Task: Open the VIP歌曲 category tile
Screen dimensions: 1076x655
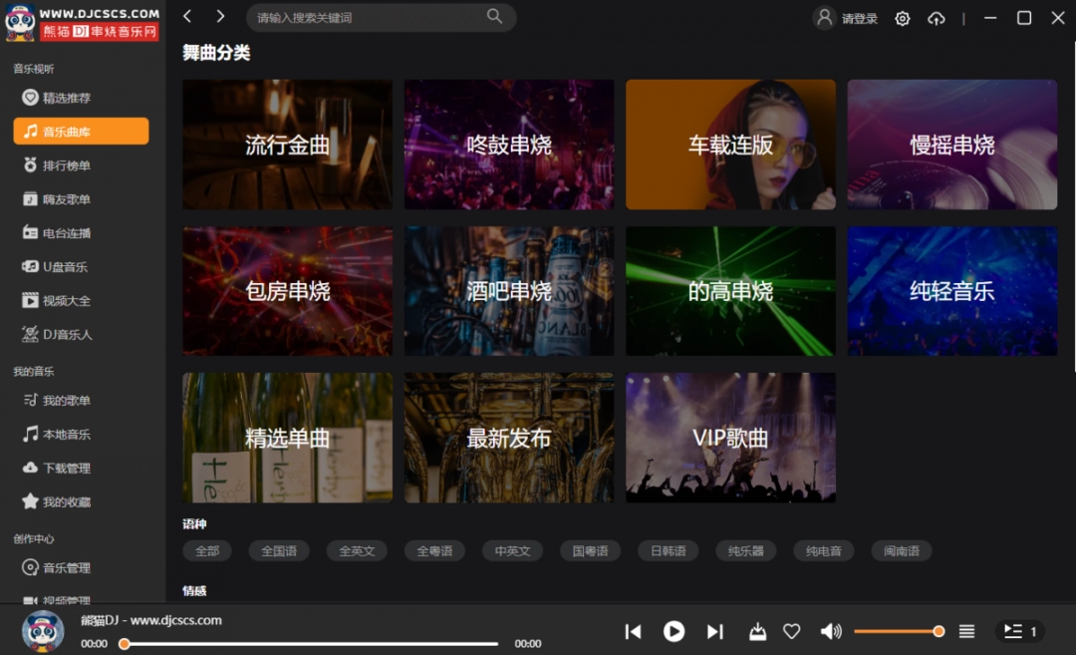Action: point(730,437)
